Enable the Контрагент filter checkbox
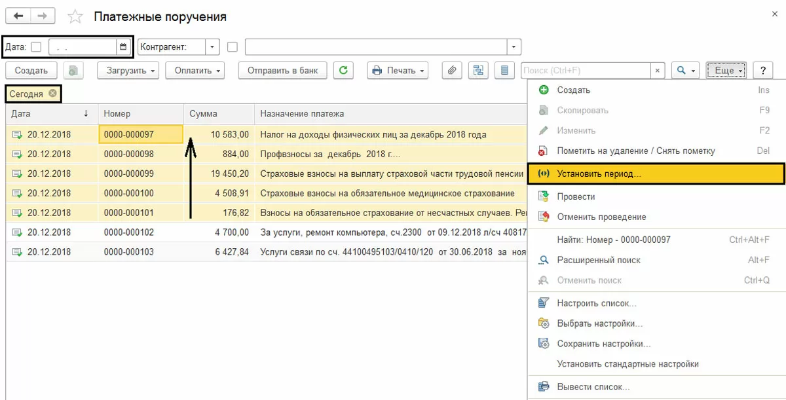The height and width of the screenshot is (400, 786). coord(232,47)
